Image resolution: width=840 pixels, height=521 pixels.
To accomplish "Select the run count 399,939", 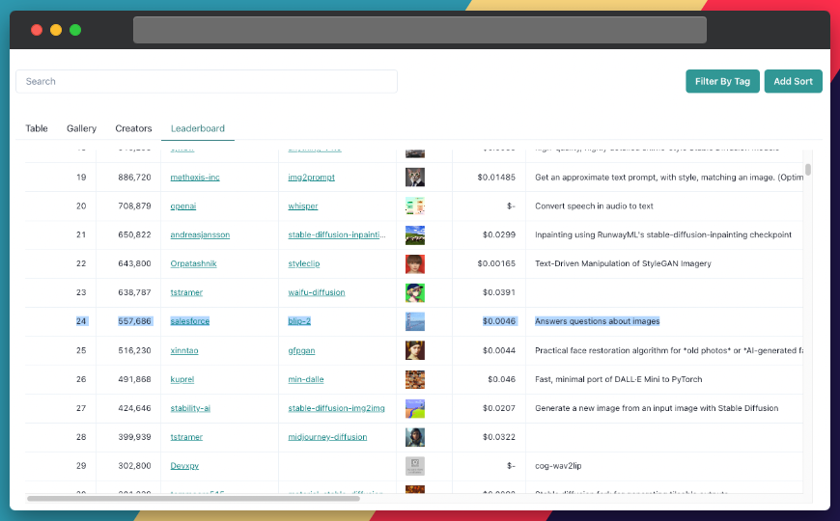I will [134, 437].
